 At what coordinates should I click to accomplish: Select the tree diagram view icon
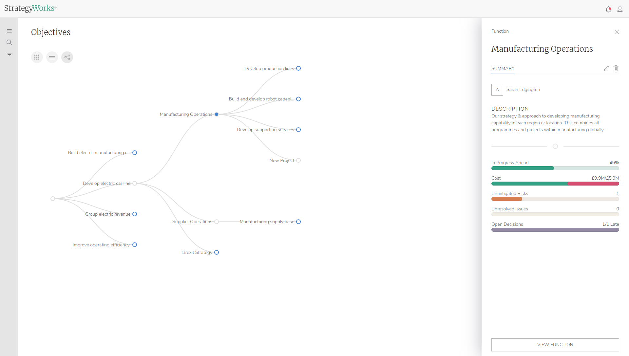(67, 57)
